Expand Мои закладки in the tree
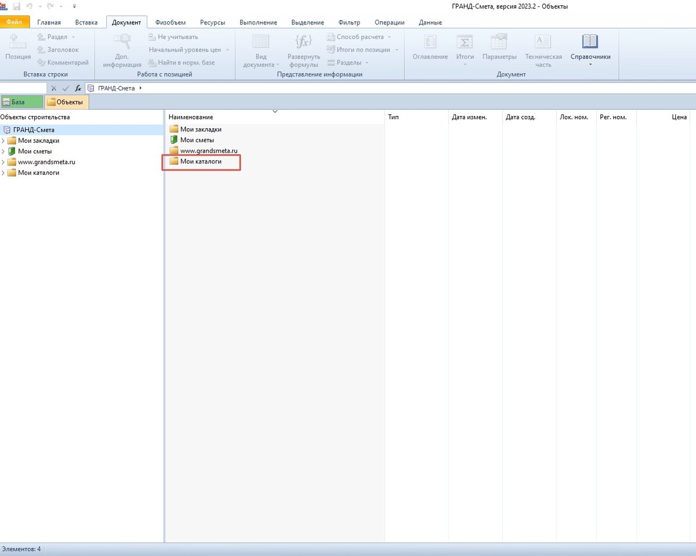The width and height of the screenshot is (696, 556). coord(3,140)
